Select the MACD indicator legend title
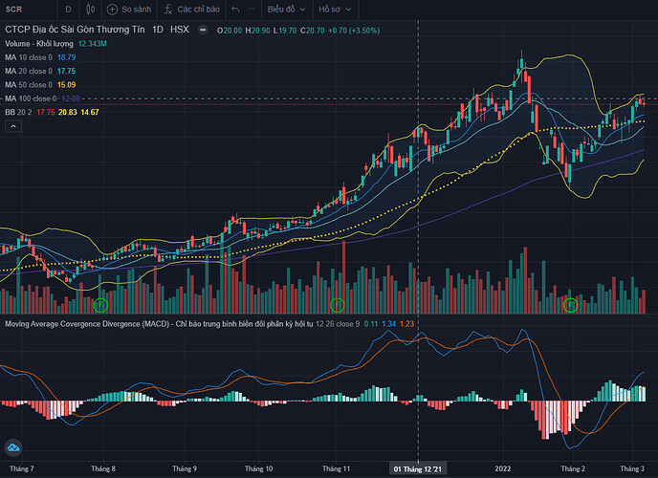The image size is (658, 478). coord(159,324)
